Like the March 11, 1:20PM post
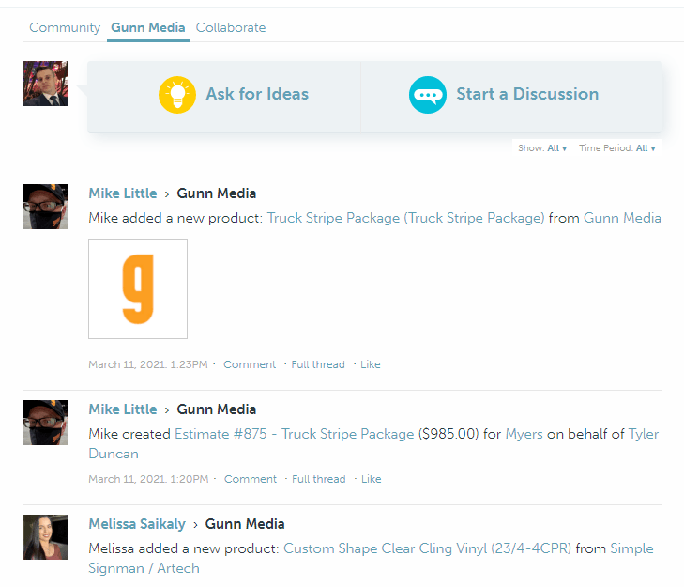684x587 pixels. coord(372,479)
